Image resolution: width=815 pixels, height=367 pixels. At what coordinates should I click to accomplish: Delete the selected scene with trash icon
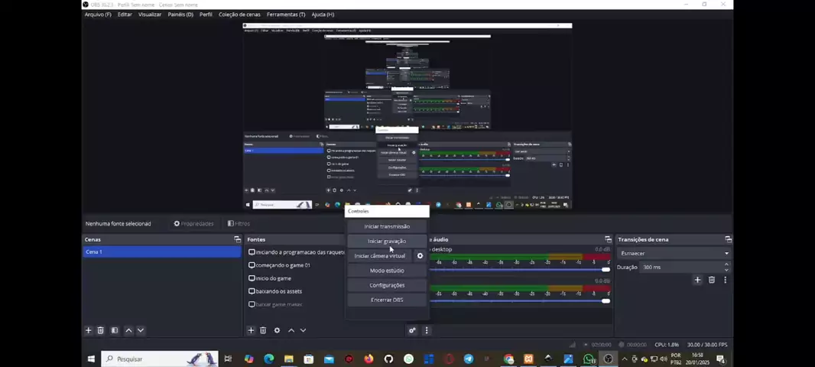click(x=100, y=330)
